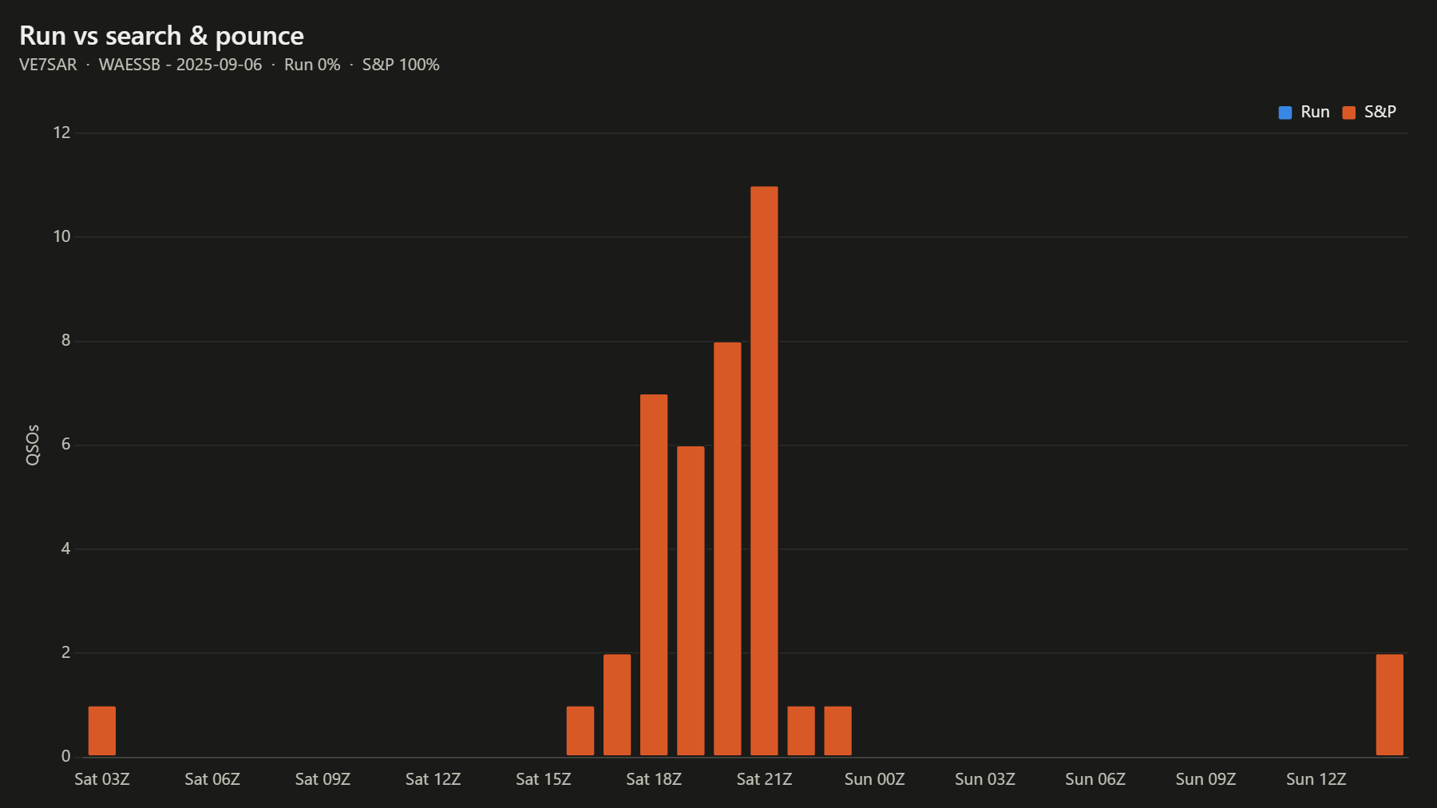Click the 8-QSO bar at Sat 20Z

[x=727, y=549]
